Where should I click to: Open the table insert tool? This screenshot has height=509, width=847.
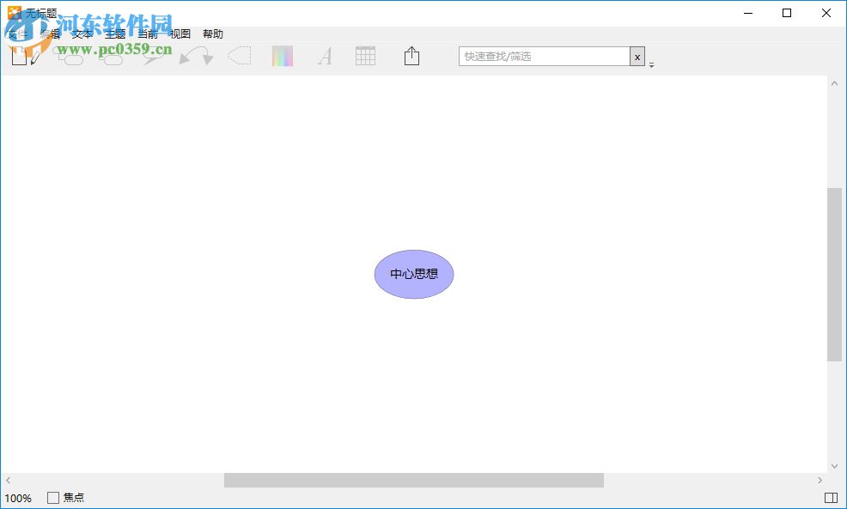[364, 56]
